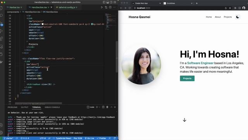Switch to the Excalidraw browser tab
The width and height of the screenshot is (248, 140).
(x=177, y=3)
